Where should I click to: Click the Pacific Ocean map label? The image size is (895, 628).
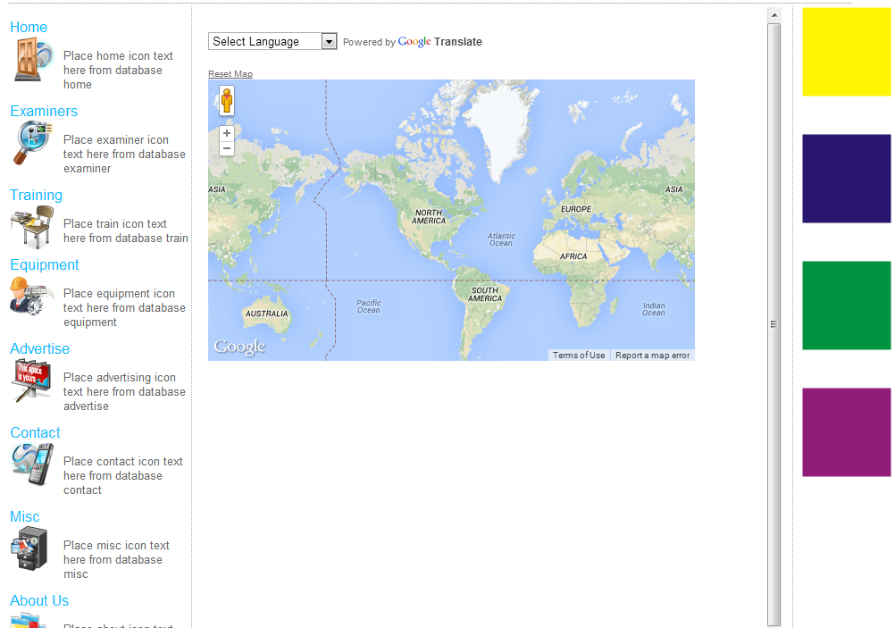[369, 306]
